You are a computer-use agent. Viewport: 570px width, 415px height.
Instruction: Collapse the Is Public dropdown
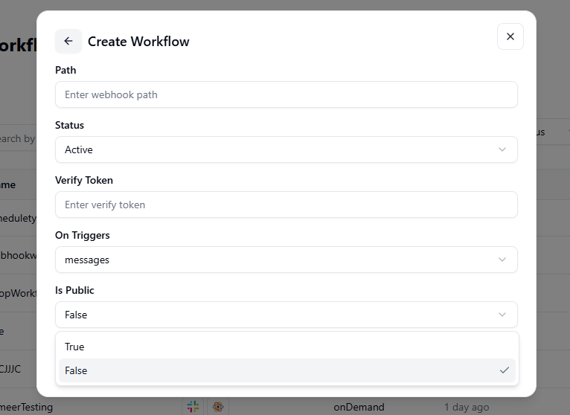point(286,315)
